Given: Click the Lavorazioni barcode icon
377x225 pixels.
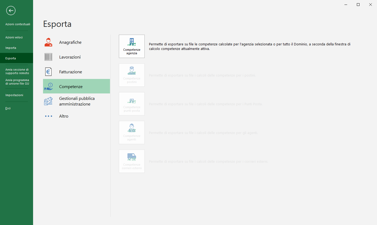Looking at the screenshot, I should [48, 57].
